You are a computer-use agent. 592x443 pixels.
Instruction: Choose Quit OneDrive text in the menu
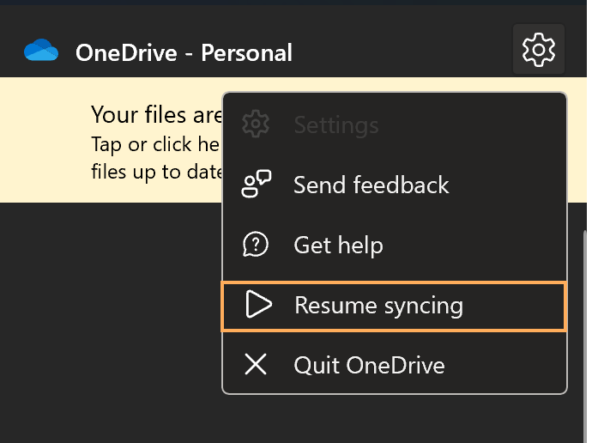point(369,365)
